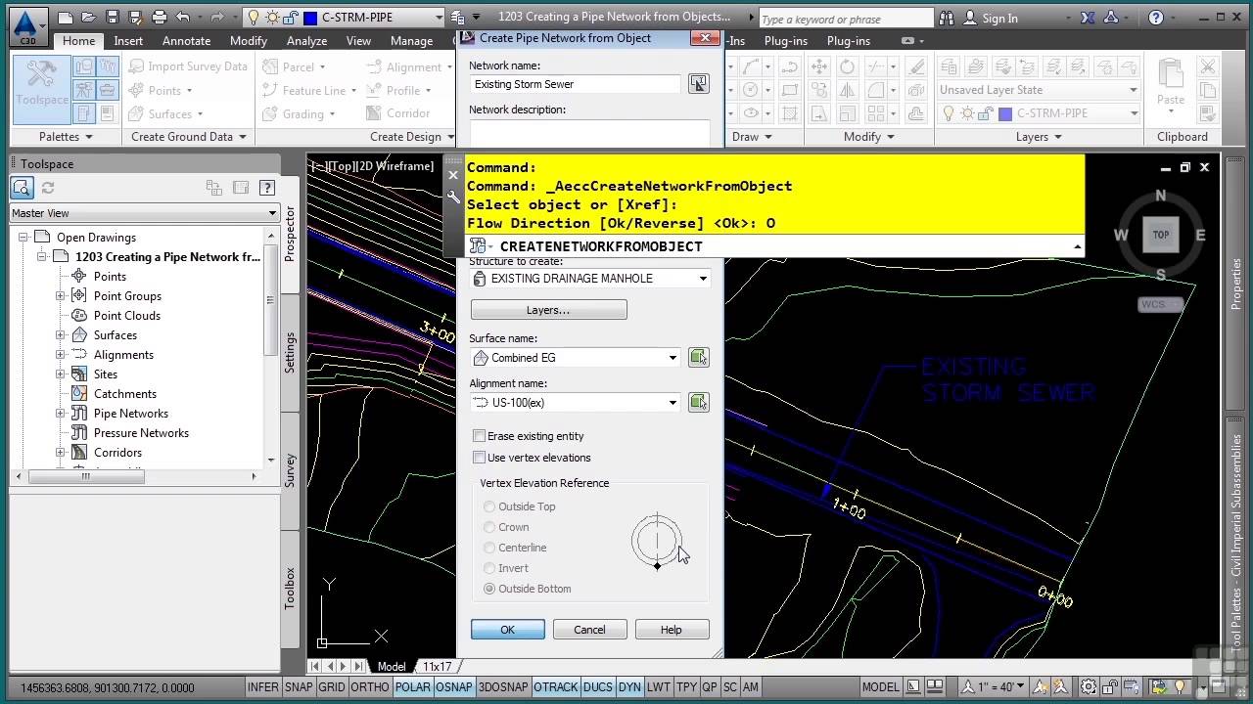Screen dimensions: 1253x704
Task: Click the Toolspace help question mark icon
Action: (x=266, y=188)
